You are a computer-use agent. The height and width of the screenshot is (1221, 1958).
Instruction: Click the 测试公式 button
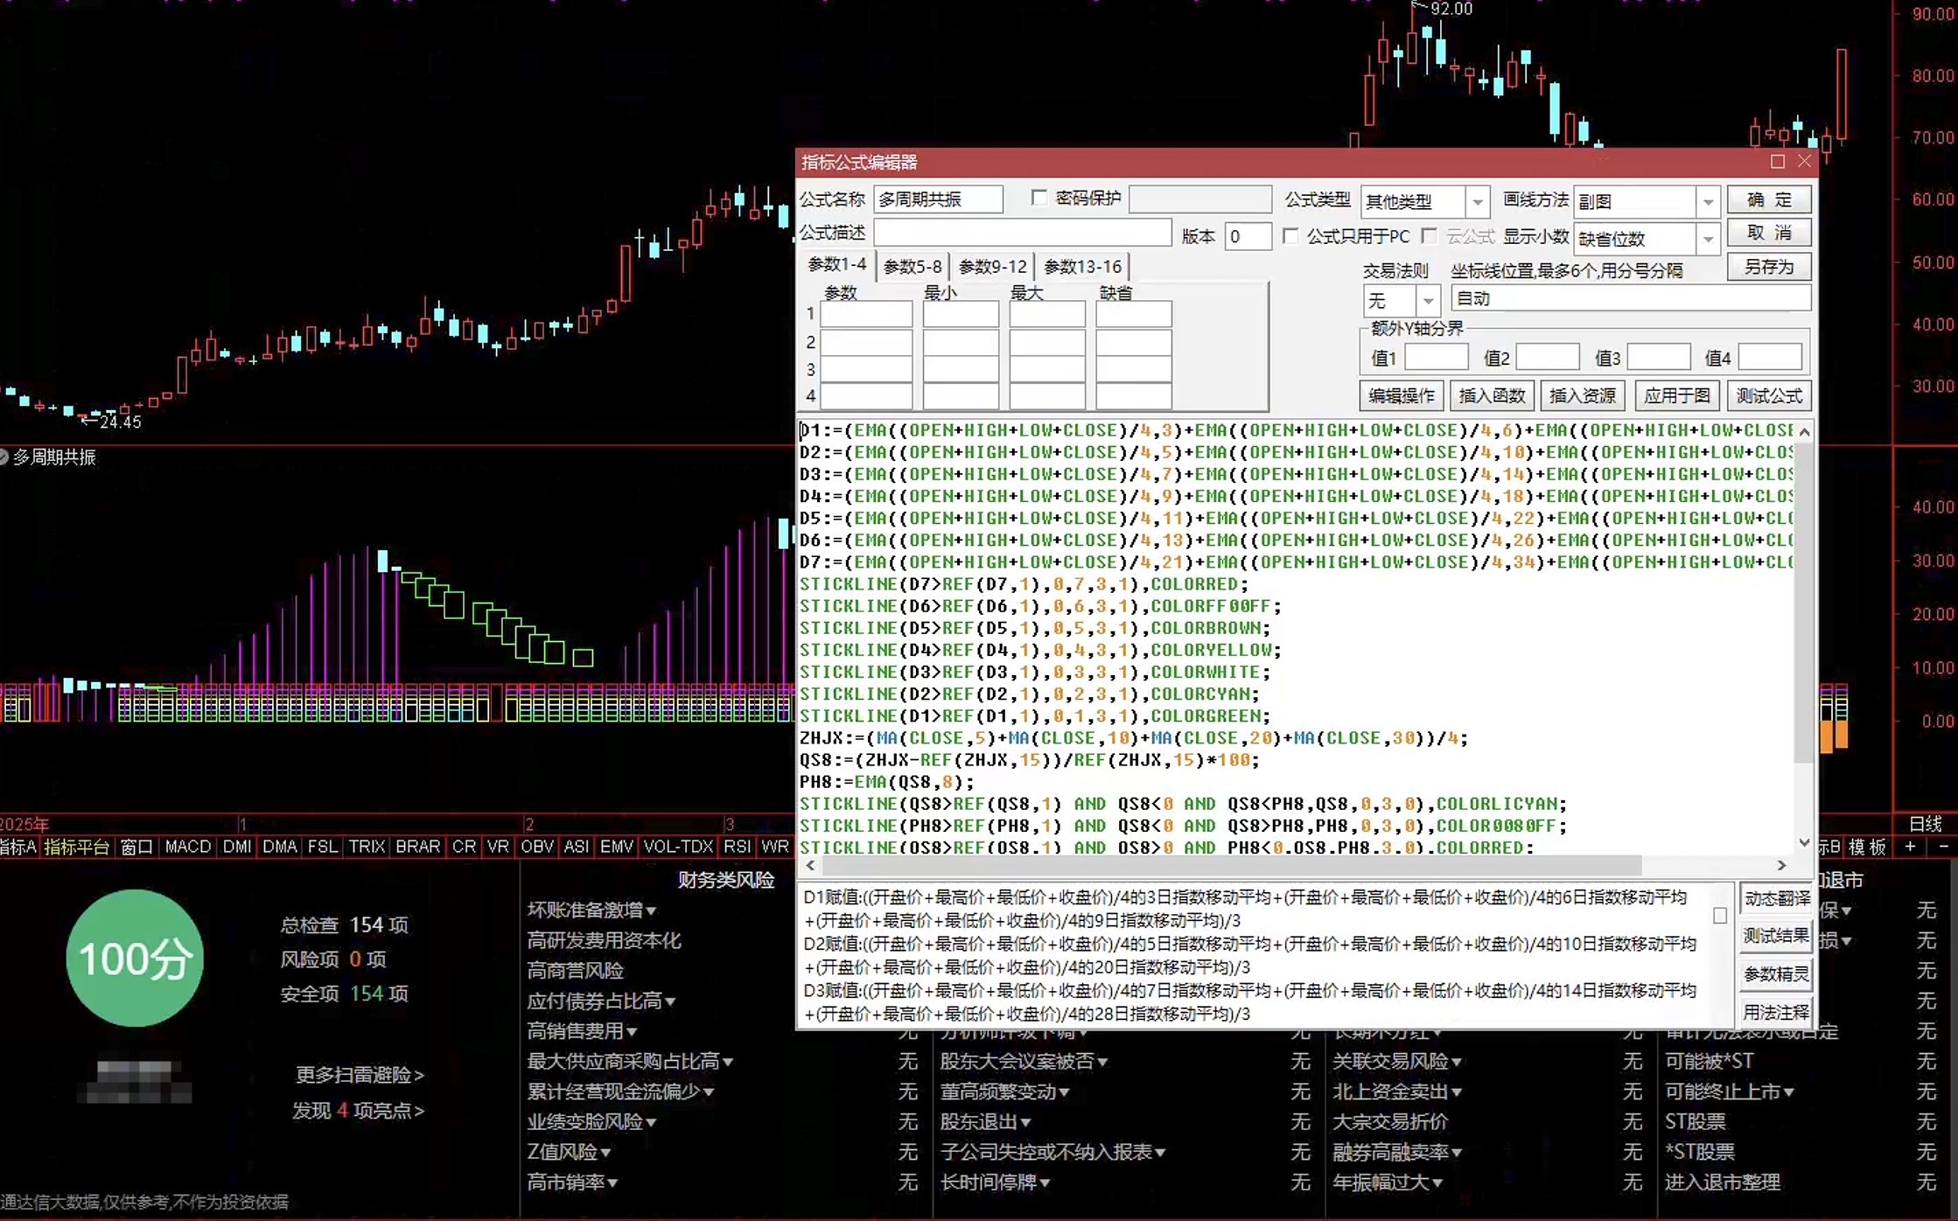click(1769, 396)
